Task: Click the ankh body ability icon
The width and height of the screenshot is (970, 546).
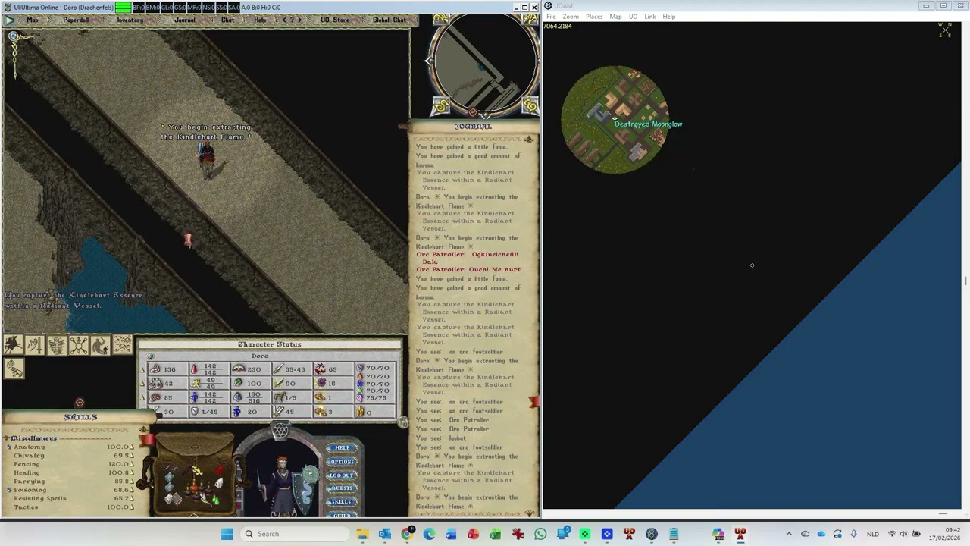Action: coord(57,345)
